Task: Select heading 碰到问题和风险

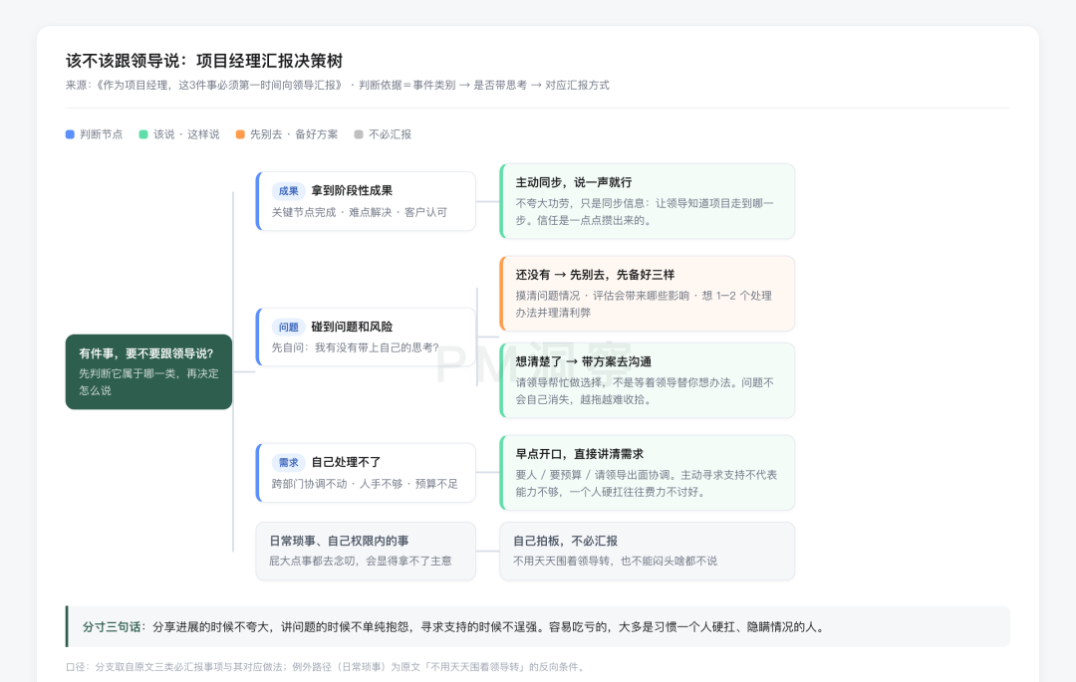Action: (352, 327)
